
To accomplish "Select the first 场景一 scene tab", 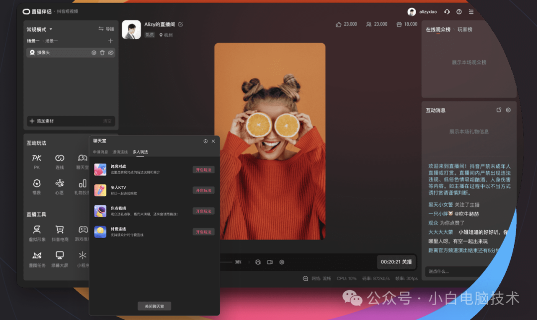I will coord(33,41).
